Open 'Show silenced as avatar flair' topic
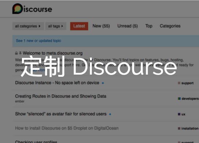Image resolution: width=199 pixels, height=143 pixels. [61, 114]
